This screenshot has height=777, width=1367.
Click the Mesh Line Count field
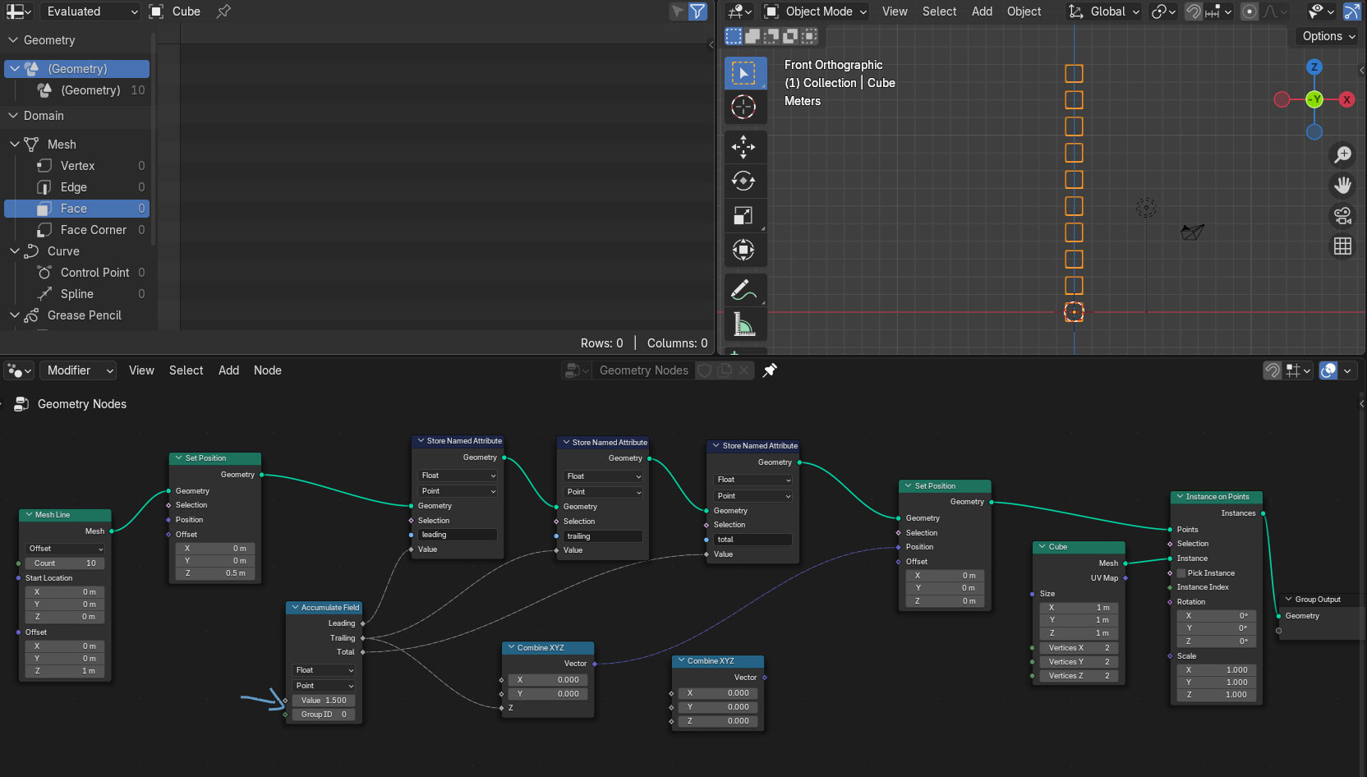click(x=65, y=563)
